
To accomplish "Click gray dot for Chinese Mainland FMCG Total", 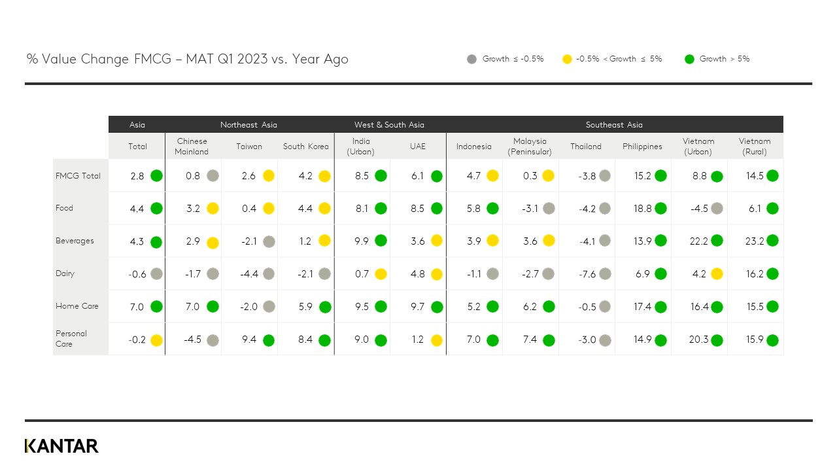I will click(x=213, y=176).
